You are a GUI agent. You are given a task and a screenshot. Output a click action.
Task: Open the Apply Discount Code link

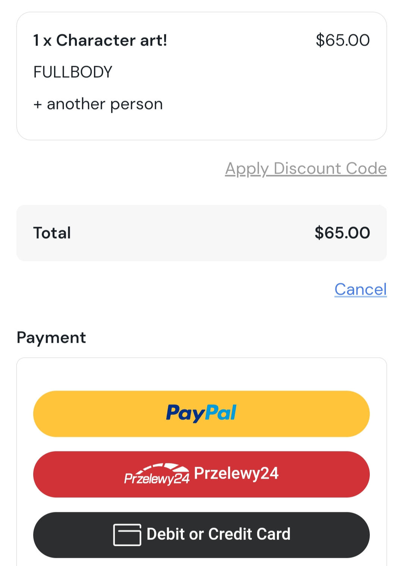(306, 168)
